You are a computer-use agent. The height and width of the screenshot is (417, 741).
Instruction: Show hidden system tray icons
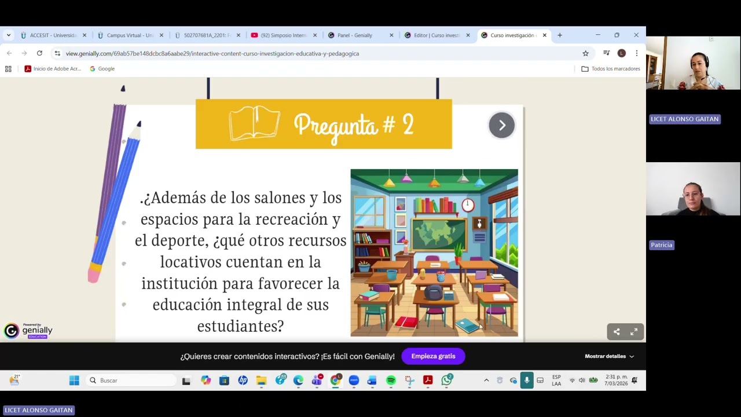pyautogui.click(x=486, y=381)
